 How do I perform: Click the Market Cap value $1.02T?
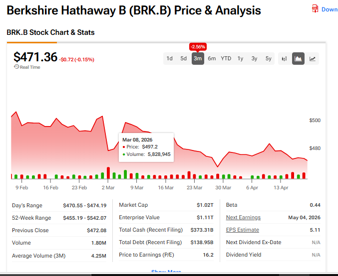(x=205, y=205)
